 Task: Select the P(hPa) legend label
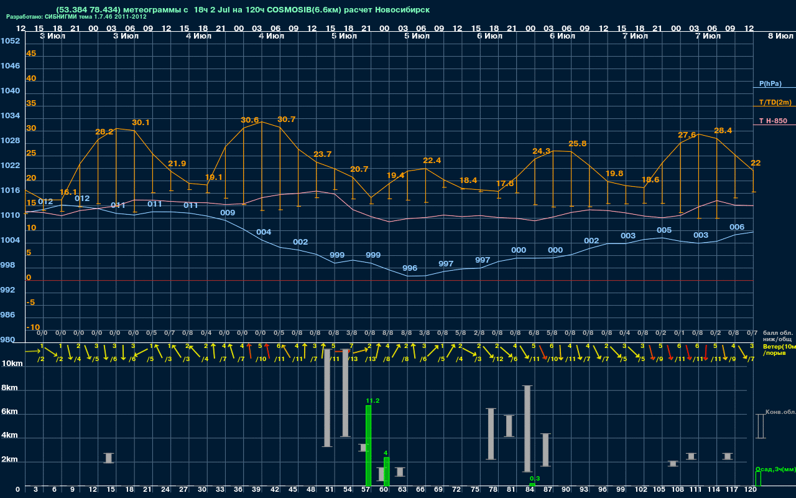click(770, 83)
